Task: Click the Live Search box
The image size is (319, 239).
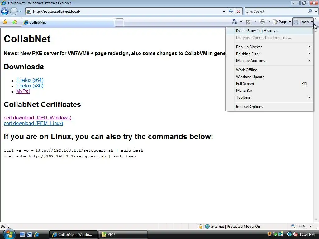Action: pyautogui.click(x=276, y=12)
